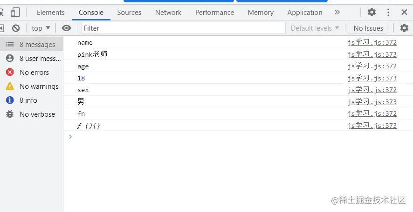
Task: Create a live expression with eye icon
Action: click(x=66, y=28)
